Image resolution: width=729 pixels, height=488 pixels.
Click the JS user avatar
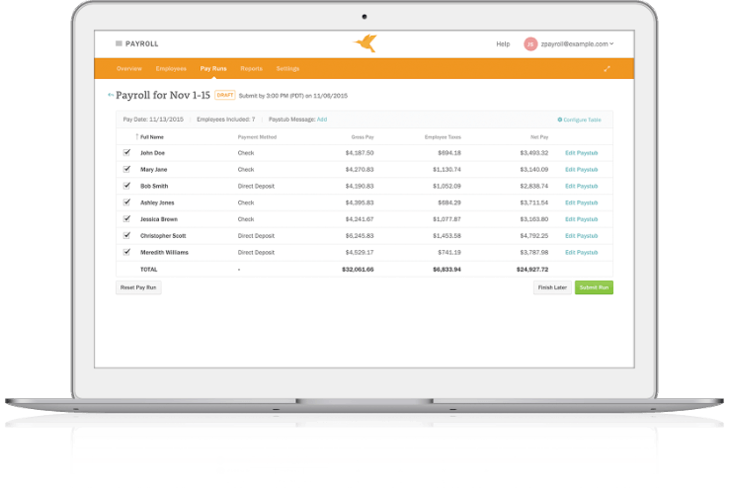pos(530,44)
